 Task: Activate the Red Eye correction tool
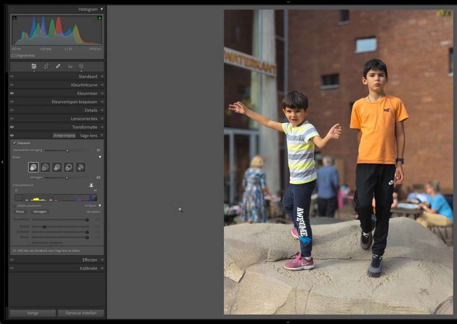coord(70,66)
